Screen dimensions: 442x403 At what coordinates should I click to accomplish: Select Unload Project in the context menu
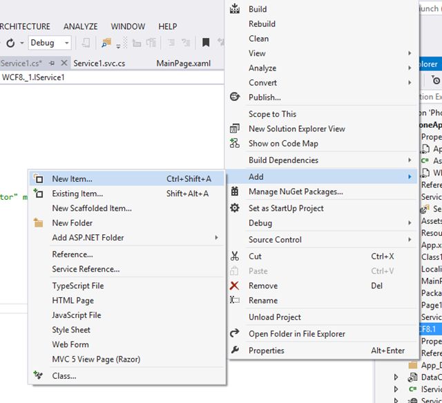point(274,317)
